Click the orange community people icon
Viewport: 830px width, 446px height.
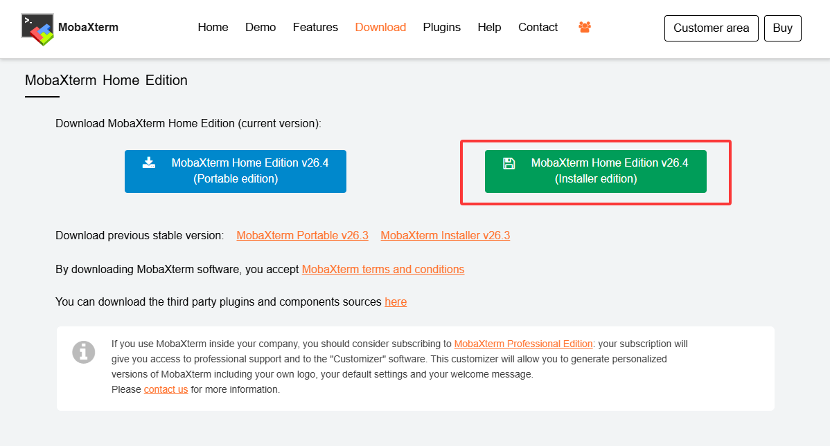(x=584, y=27)
